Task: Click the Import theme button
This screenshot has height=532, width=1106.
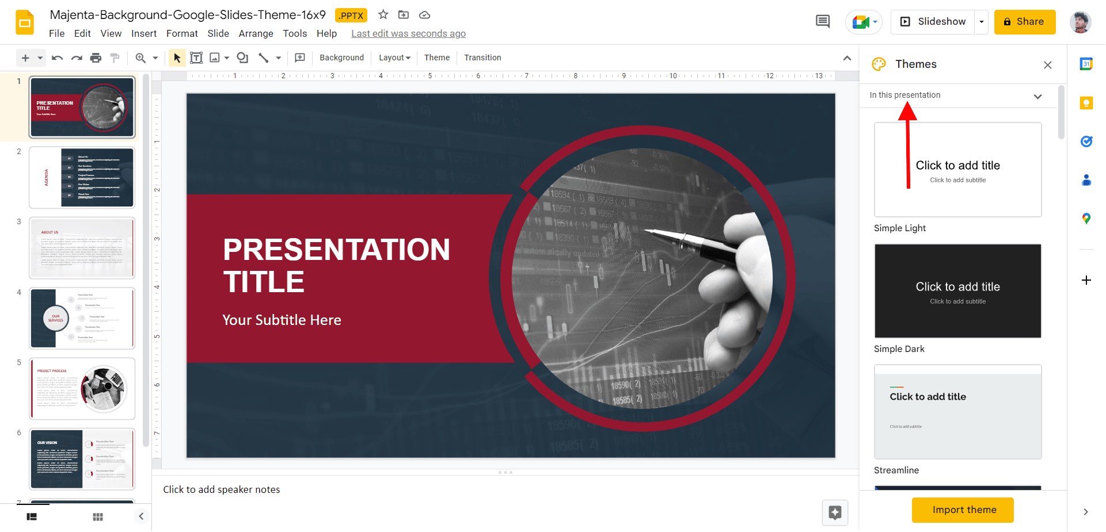Action: pyautogui.click(x=964, y=510)
